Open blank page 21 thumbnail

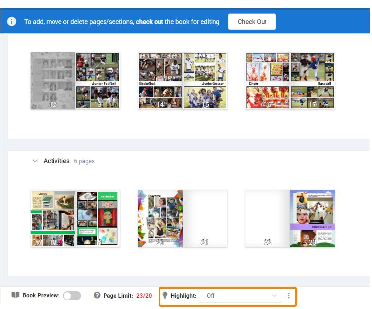click(x=205, y=218)
